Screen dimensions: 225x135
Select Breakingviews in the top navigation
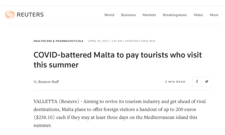point(175,15)
